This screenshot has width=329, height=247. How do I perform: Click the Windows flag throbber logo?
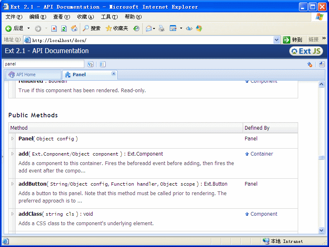point(320,17)
